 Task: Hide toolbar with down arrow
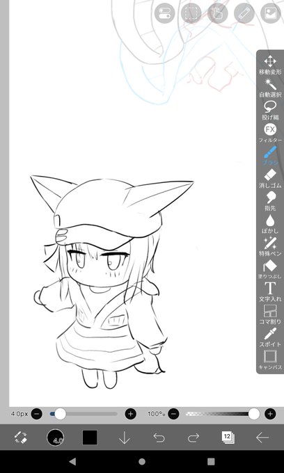click(125, 438)
